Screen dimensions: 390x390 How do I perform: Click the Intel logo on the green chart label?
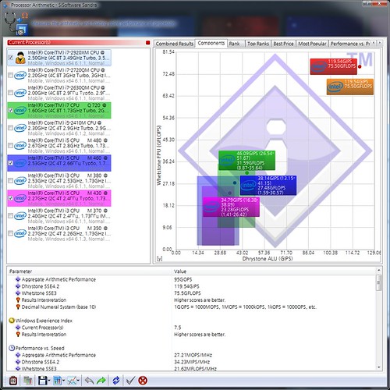click(x=227, y=160)
